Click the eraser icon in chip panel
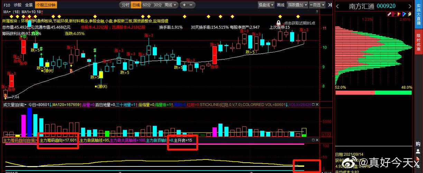 pos(389,14)
